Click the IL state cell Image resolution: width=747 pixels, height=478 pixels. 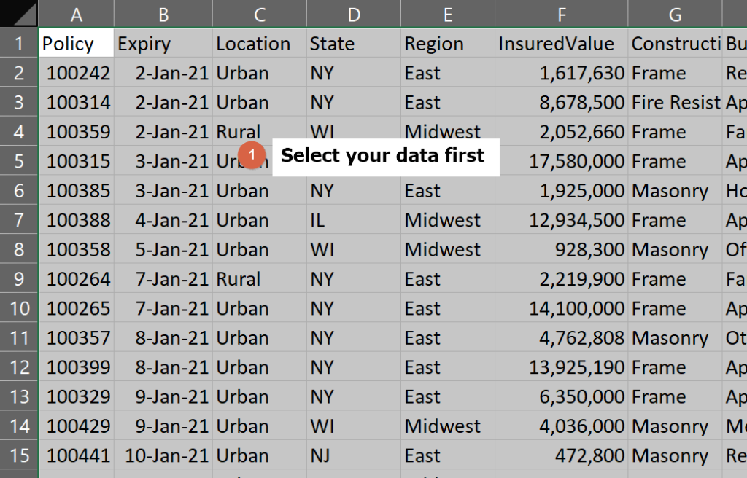(354, 219)
